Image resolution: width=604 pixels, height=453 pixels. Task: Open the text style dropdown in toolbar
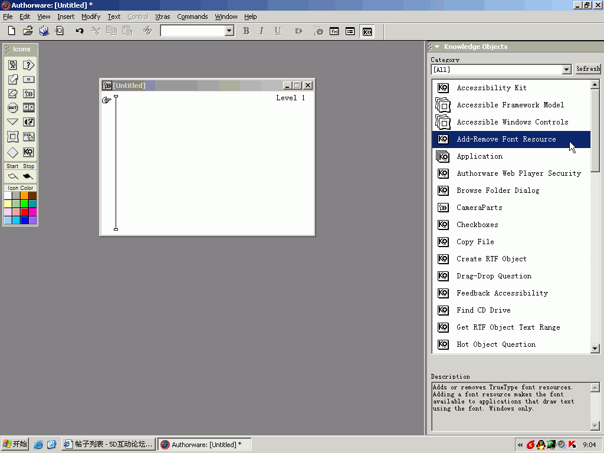tap(229, 31)
